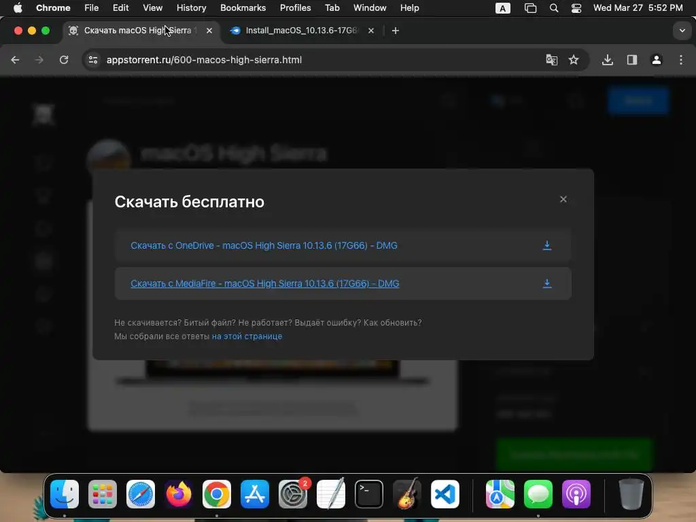Click Chrome icon in the Dock

coord(217,494)
